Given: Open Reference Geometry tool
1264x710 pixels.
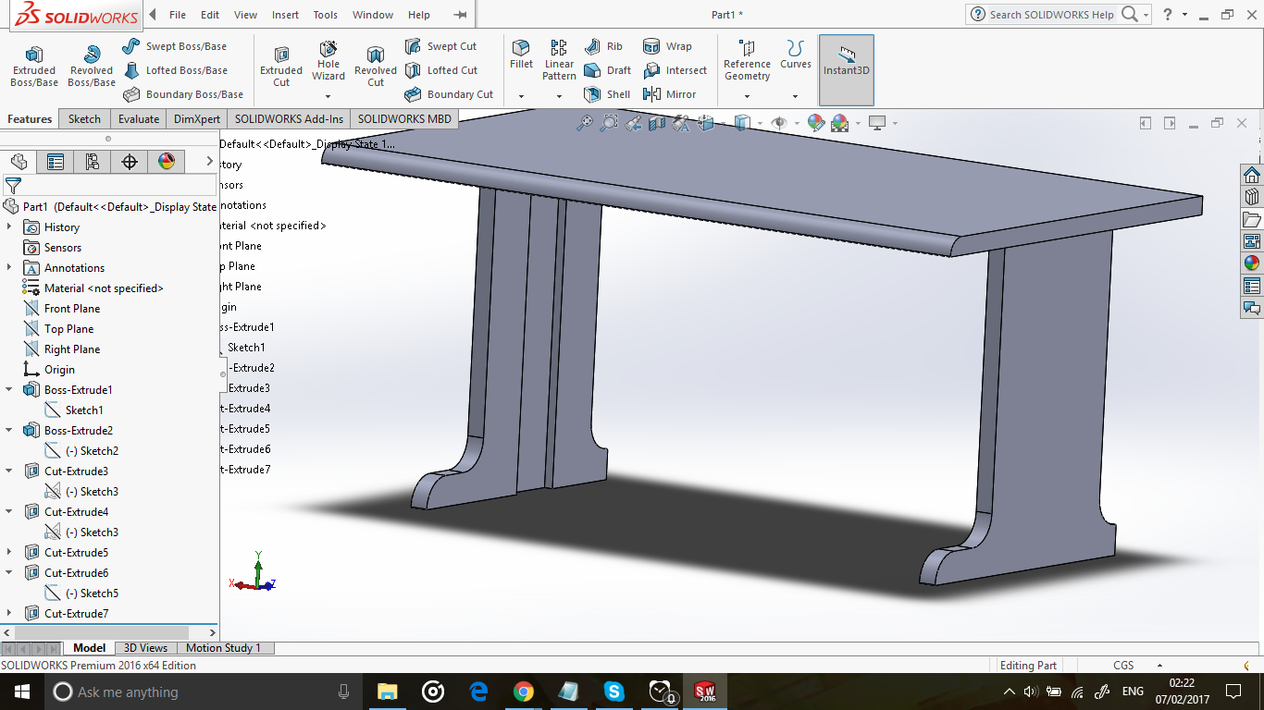Looking at the screenshot, I should tap(747, 61).
